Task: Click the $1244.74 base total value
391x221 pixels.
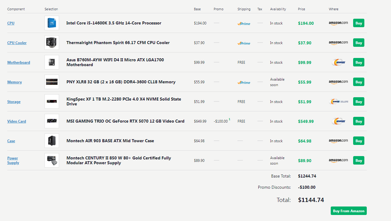Action: pyautogui.click(x=307, y=176)
